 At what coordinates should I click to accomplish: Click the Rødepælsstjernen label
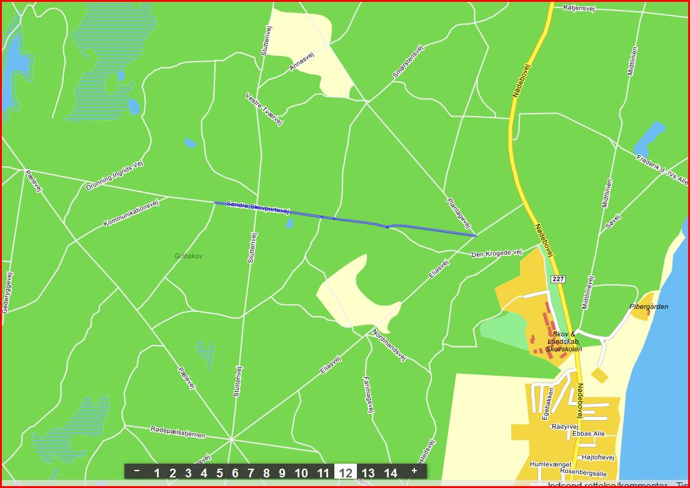(177, 432)
